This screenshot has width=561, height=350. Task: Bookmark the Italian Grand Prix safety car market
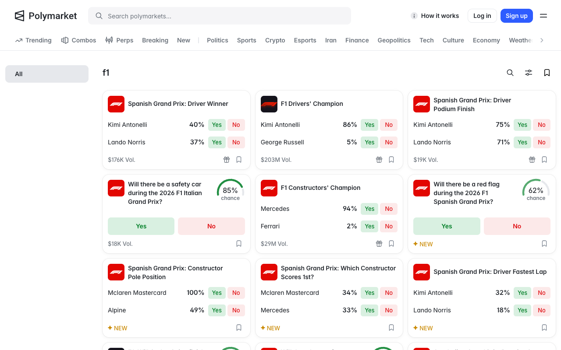pyautogui.click(x=239, y=244)
